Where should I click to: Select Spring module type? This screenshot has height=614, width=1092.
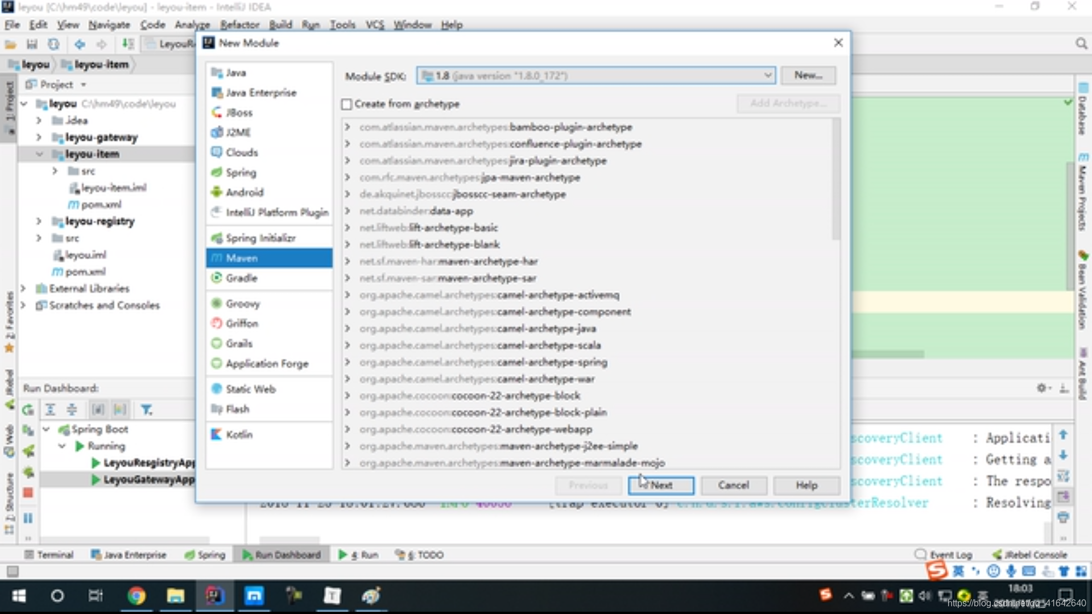(268, 172)
